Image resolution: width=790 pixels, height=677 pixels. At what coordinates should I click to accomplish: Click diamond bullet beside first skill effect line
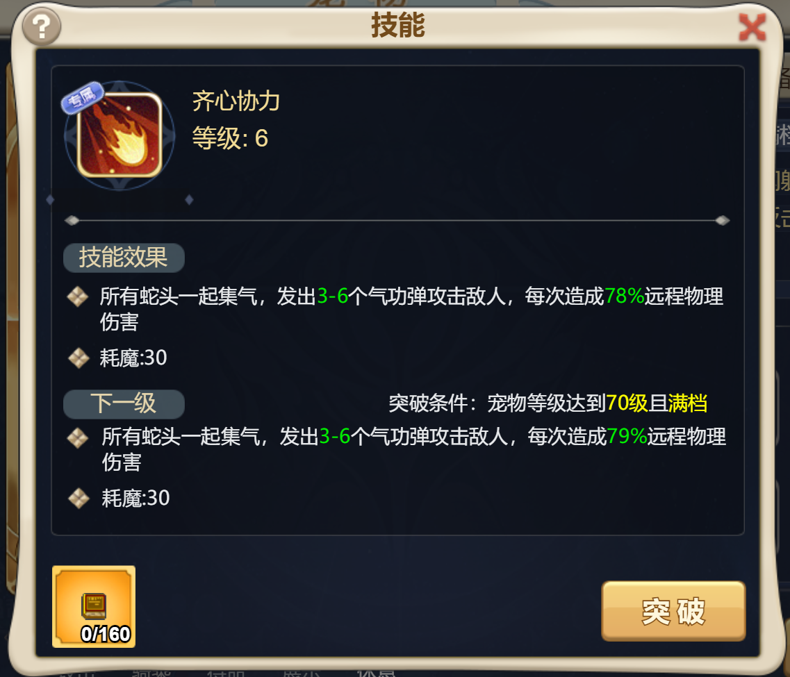[78, 296]
